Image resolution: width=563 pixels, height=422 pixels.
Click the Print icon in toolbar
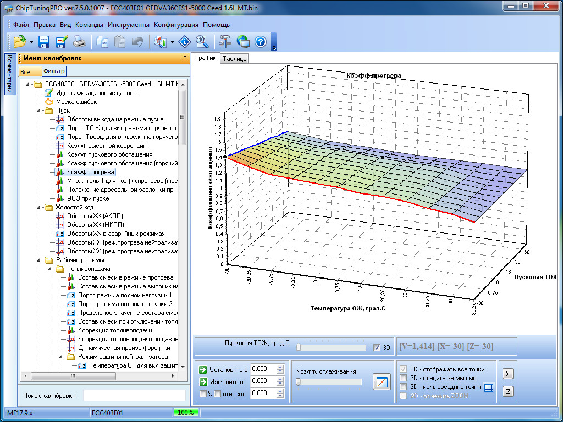pyautogui.click(x=79, y=41)
